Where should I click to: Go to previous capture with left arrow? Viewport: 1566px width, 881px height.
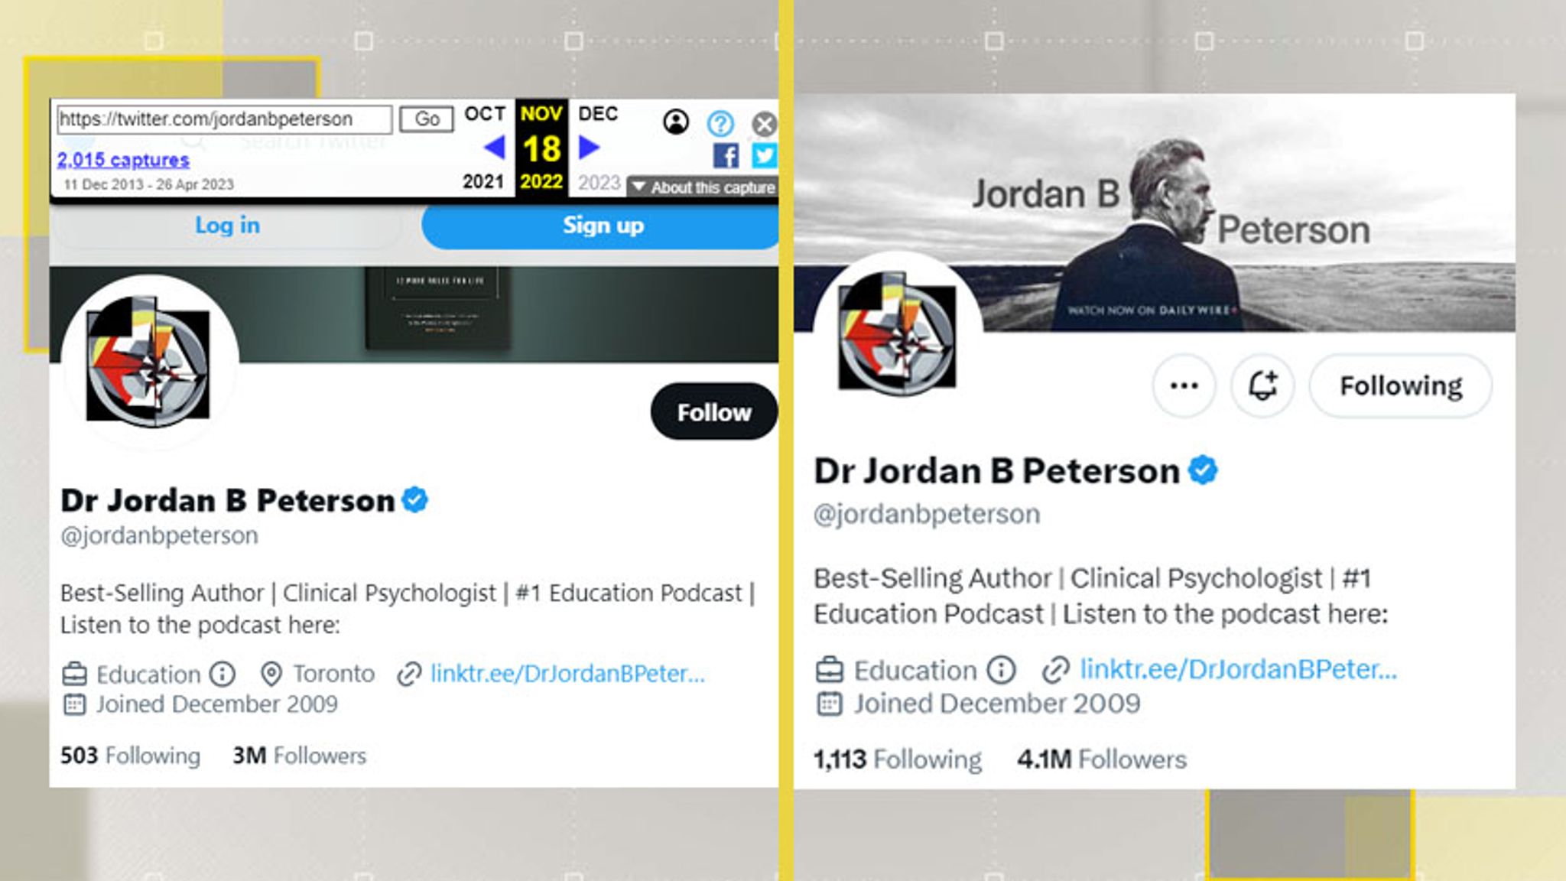[494, 147]
